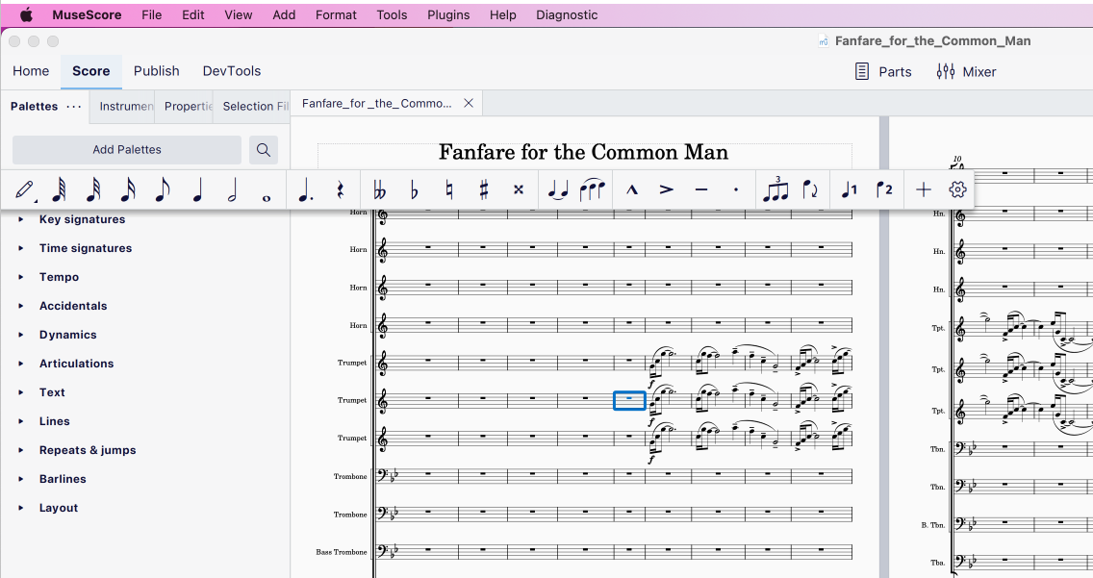Select quarter note duration

197,189
